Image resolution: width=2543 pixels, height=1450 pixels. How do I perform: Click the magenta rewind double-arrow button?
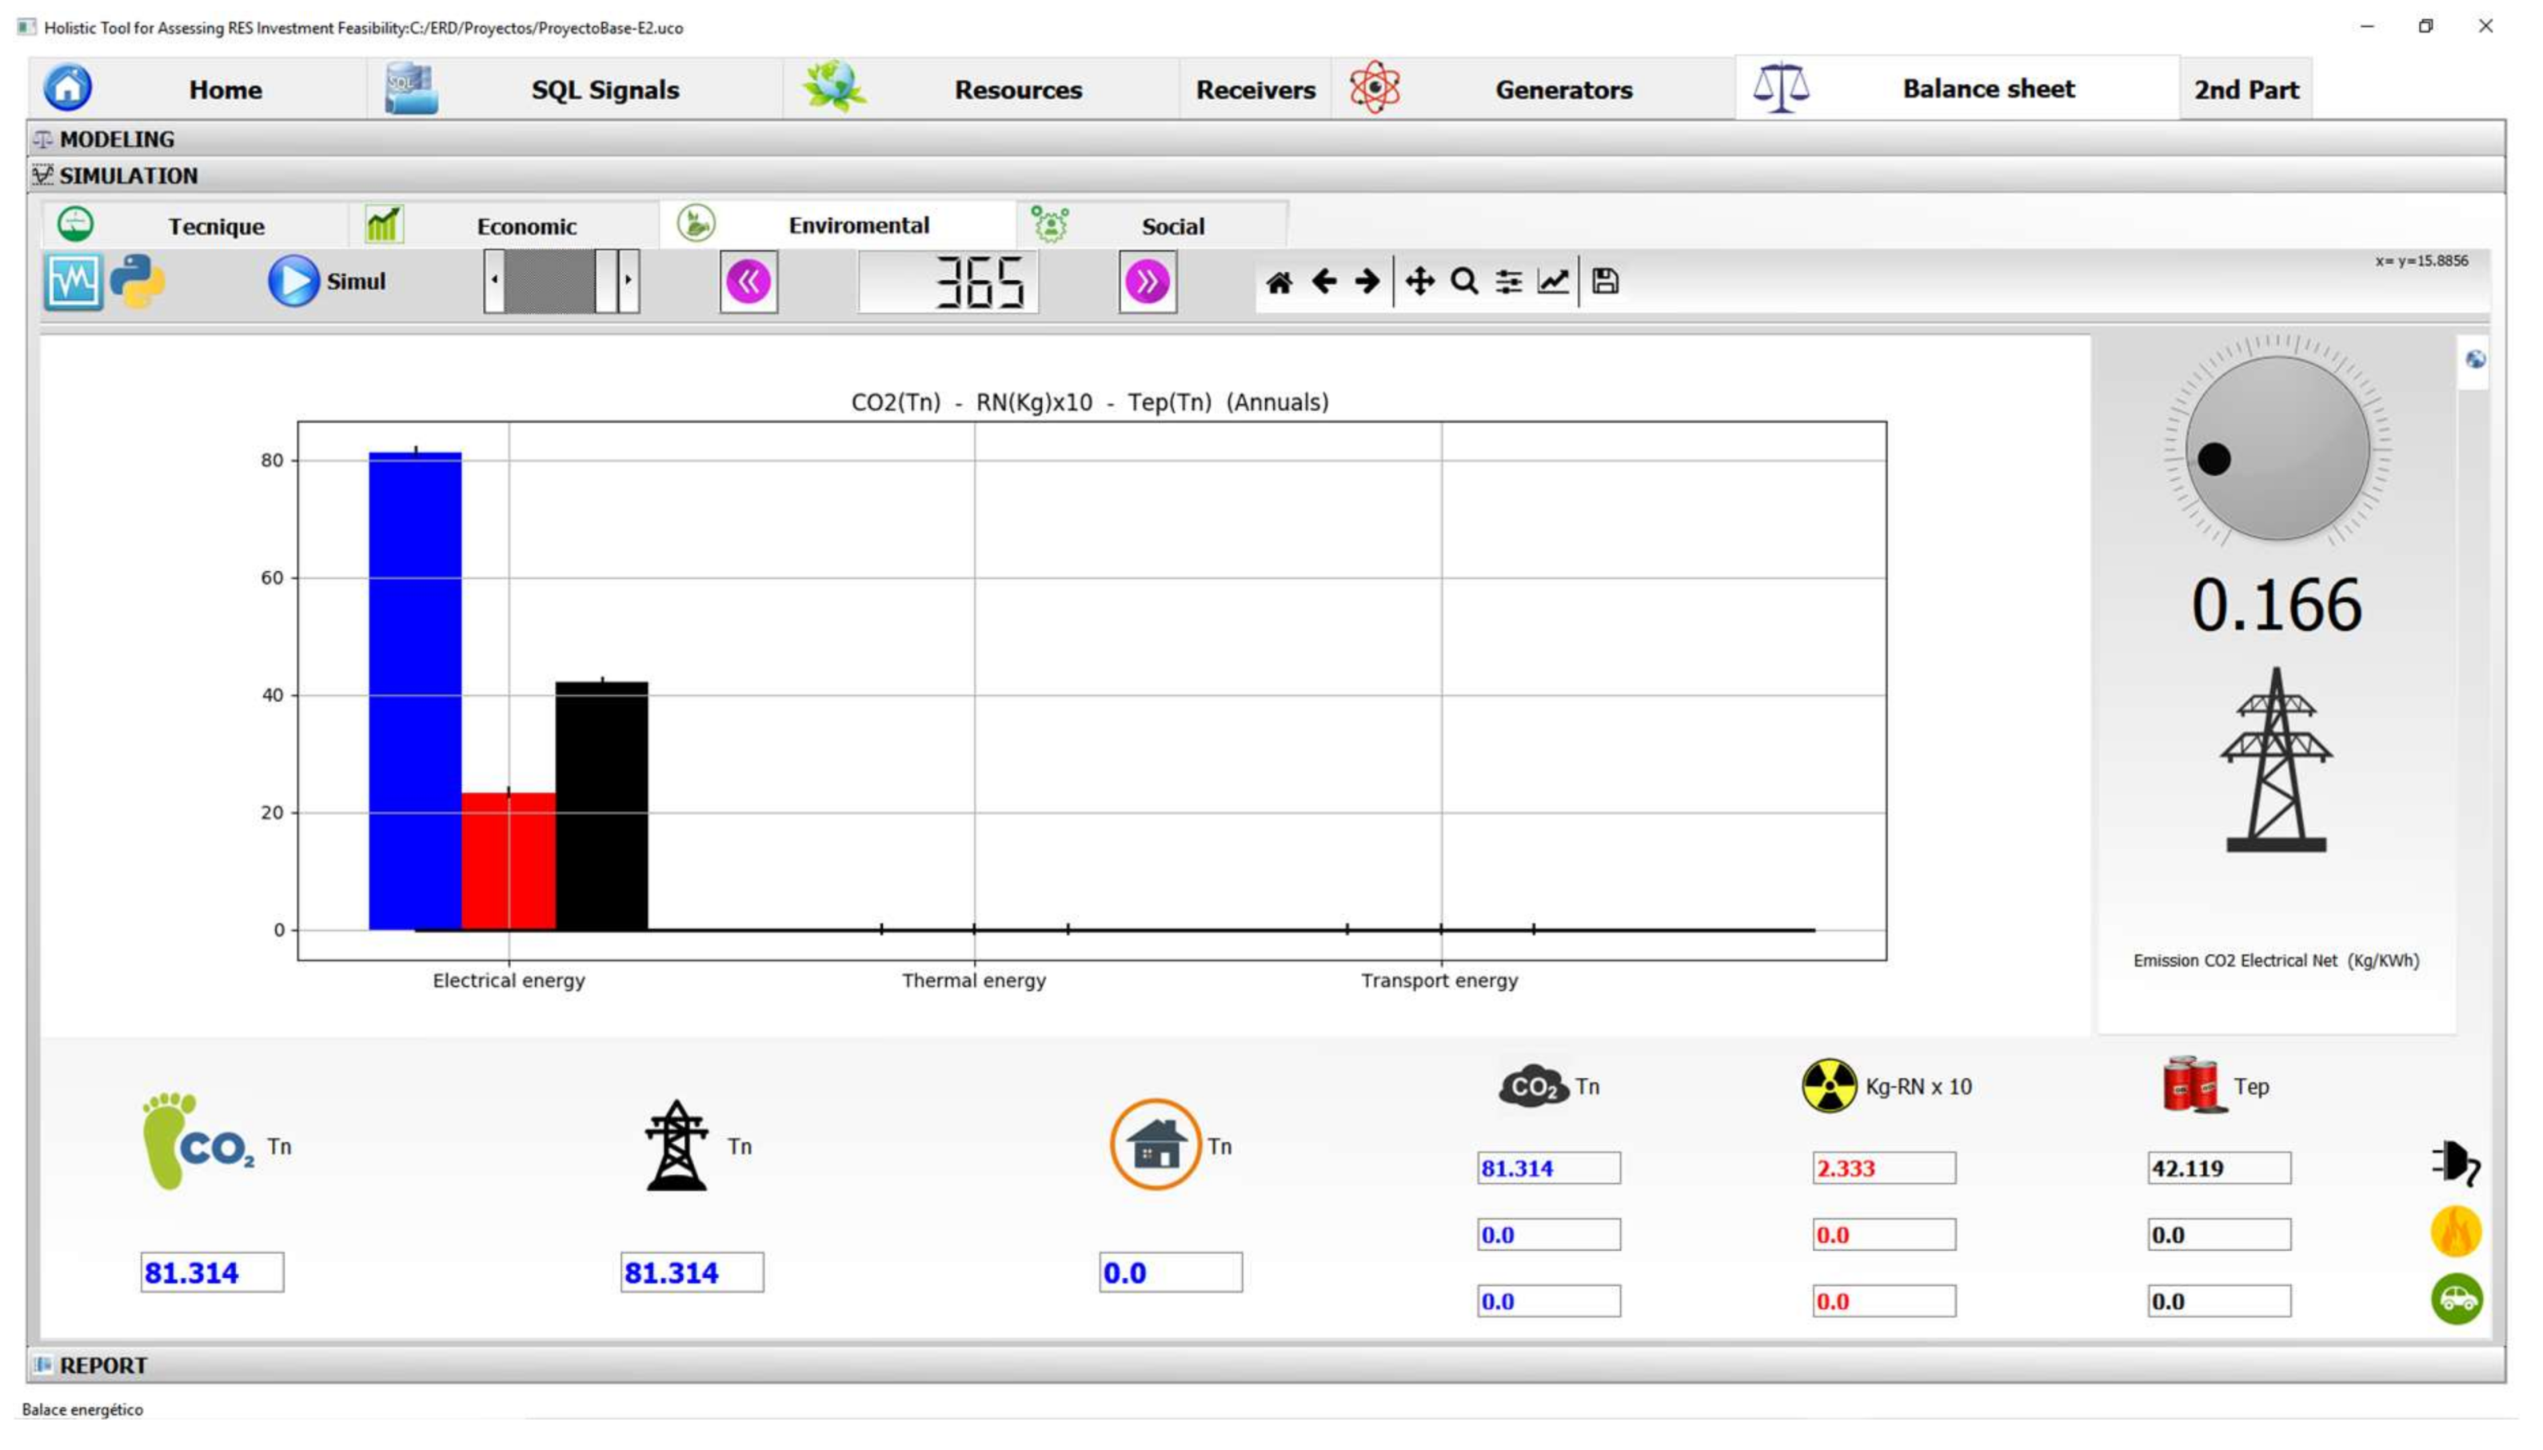(x=749, y=282)
